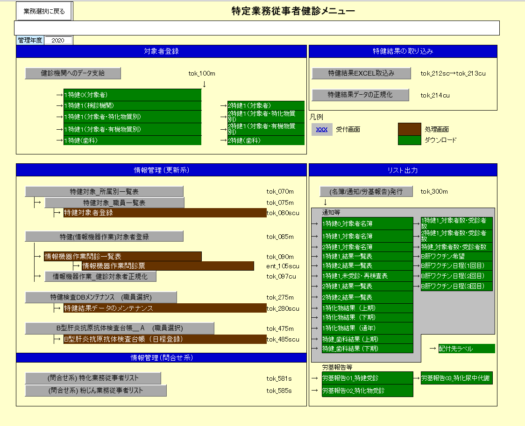Viewport: 525px width, 426px height.
Task: Download 配付先ラベル
Action: tap(467, 349)
